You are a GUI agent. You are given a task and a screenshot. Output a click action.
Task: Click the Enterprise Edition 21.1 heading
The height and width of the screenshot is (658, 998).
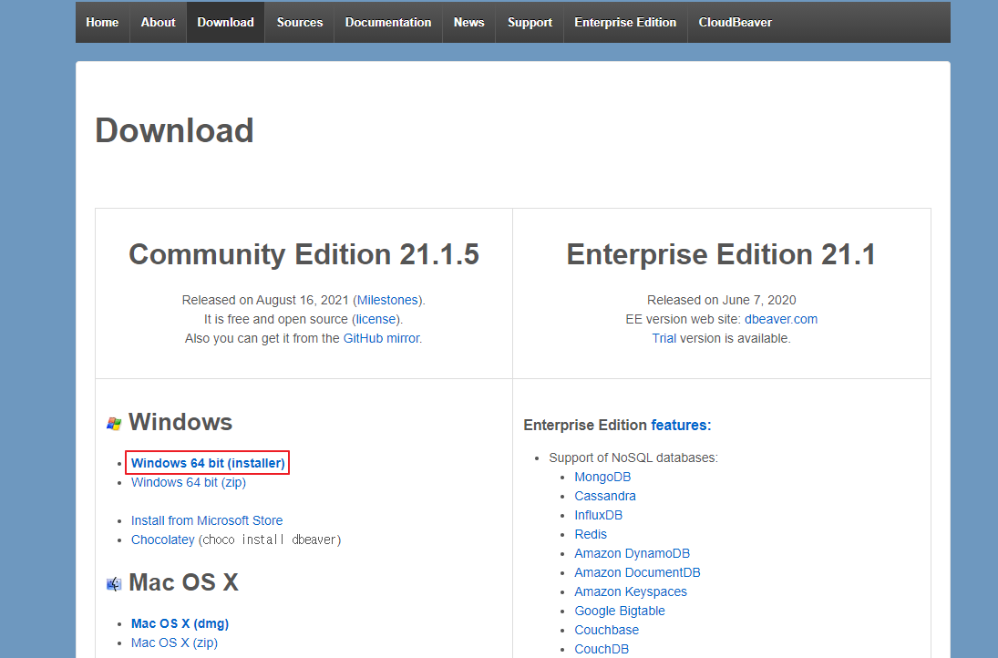721,254
